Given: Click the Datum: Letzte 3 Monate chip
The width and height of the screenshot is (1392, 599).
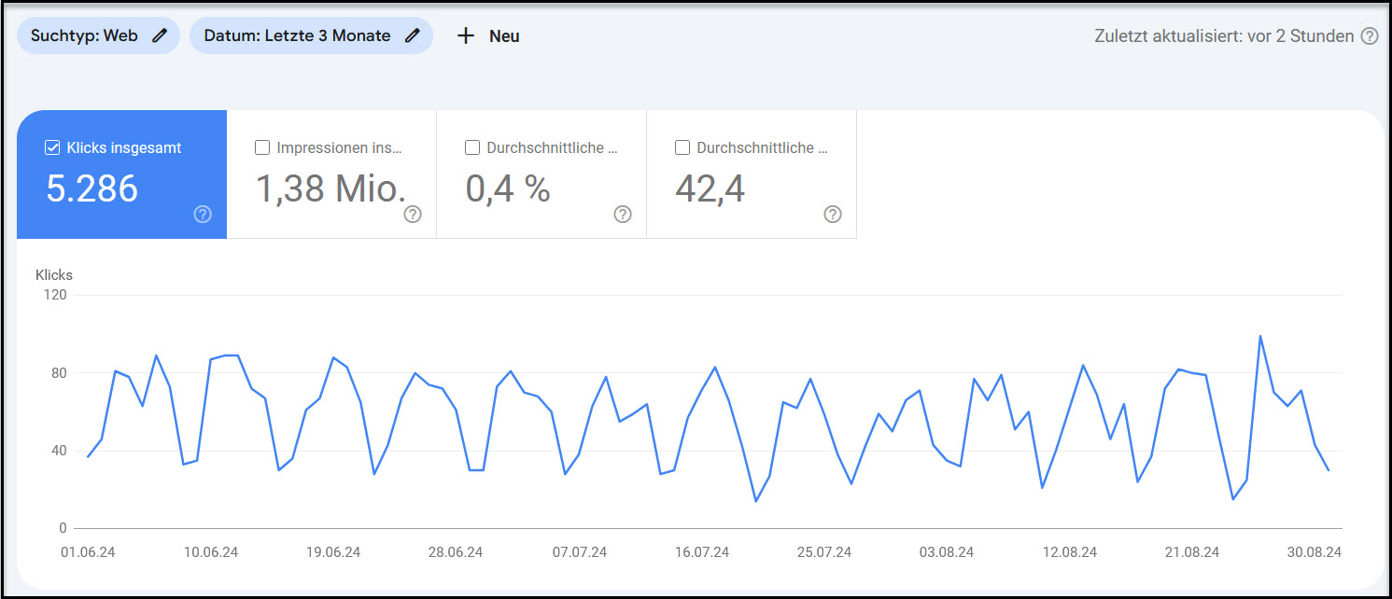Looking at the screenshot, I should 311,35.
